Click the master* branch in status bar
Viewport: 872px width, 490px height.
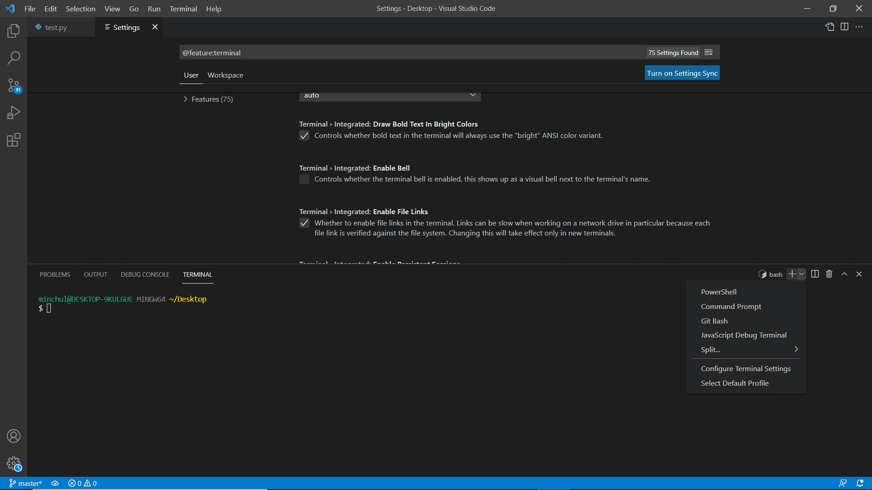(25, 483)
